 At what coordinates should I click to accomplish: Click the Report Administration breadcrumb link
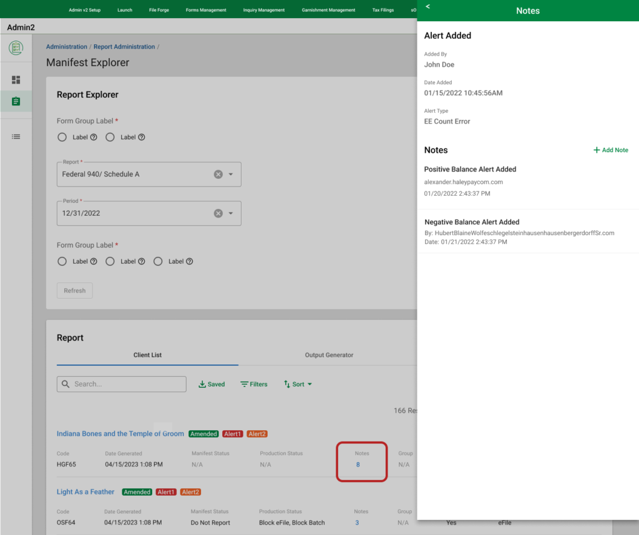point(124,47)
